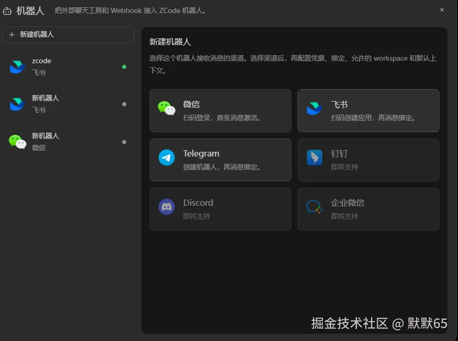
Task: Click the Feishu icon of zcode robot
Action: (17, 67)
